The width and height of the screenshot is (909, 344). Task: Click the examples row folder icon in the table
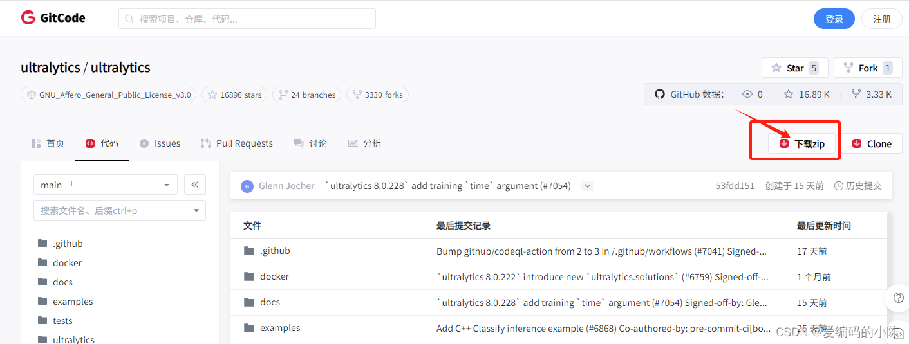[x=249, y=328]
